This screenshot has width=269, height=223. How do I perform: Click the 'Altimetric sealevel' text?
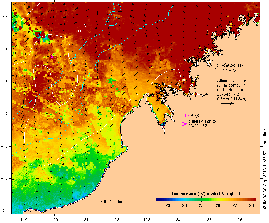click(234, 81)
